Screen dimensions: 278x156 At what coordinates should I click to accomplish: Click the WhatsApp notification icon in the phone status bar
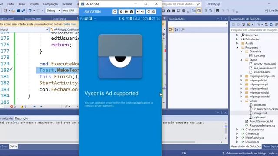(x=82, y=18)
